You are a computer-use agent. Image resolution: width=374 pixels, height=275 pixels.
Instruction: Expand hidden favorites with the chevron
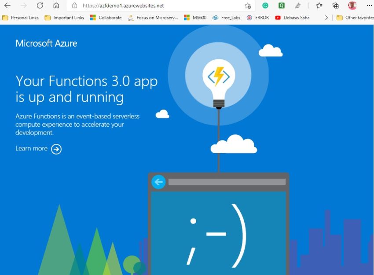coord(327,18)
